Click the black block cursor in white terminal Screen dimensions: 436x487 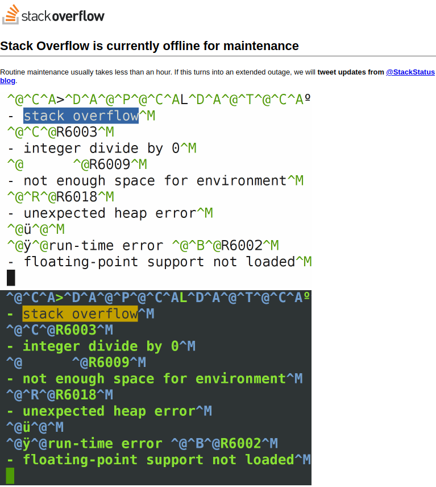point(11,278)
